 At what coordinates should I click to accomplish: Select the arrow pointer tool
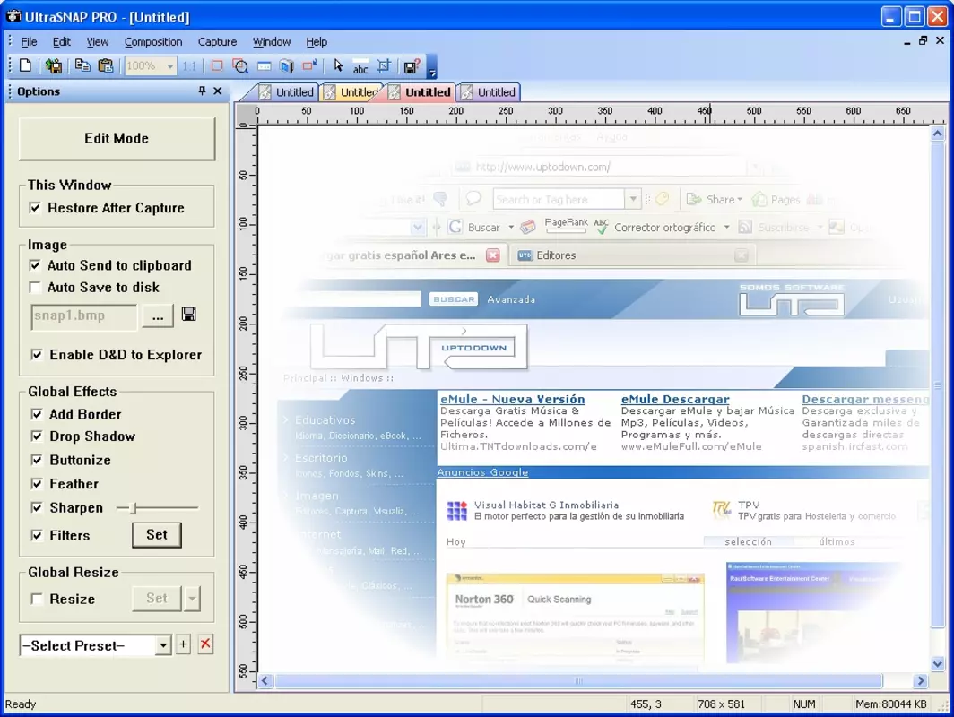point(338,65)
